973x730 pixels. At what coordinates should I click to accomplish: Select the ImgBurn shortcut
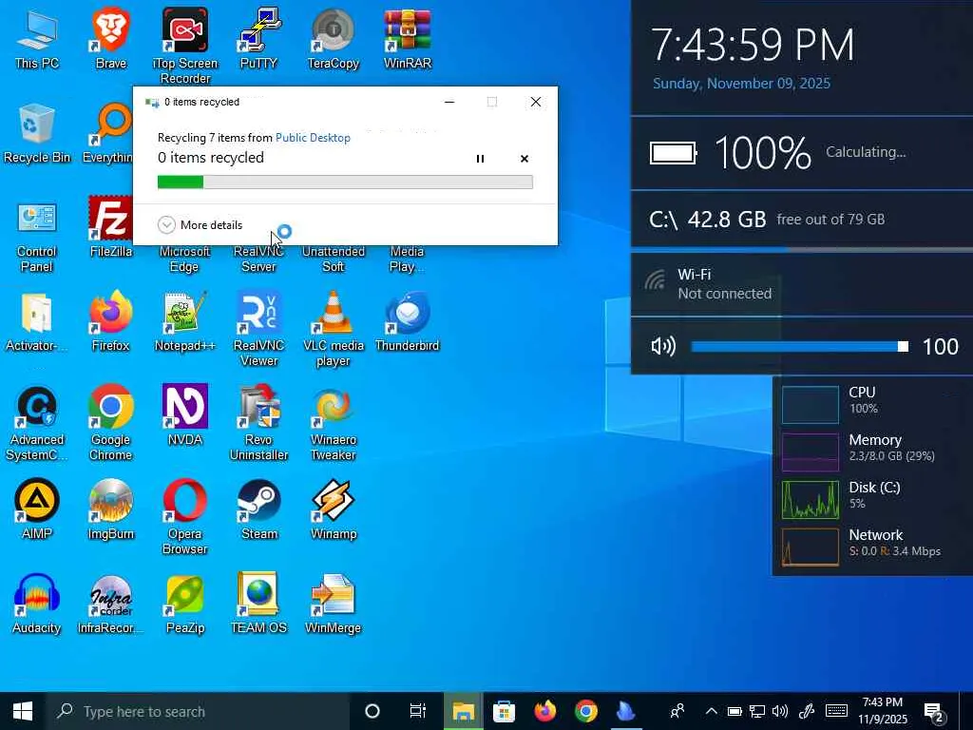point(110,509)
